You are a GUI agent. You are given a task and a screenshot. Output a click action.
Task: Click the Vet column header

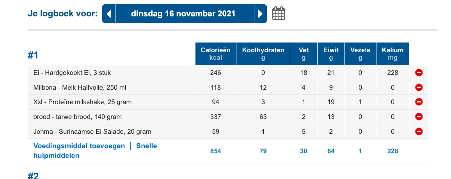[x=304, y=54]
